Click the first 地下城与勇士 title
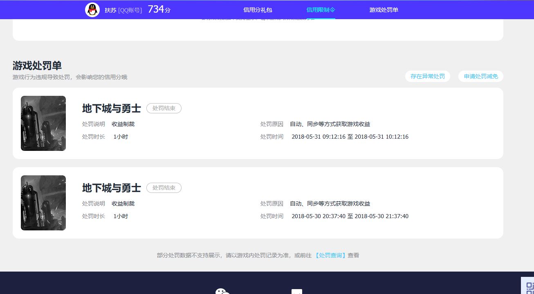 point(111,108)
